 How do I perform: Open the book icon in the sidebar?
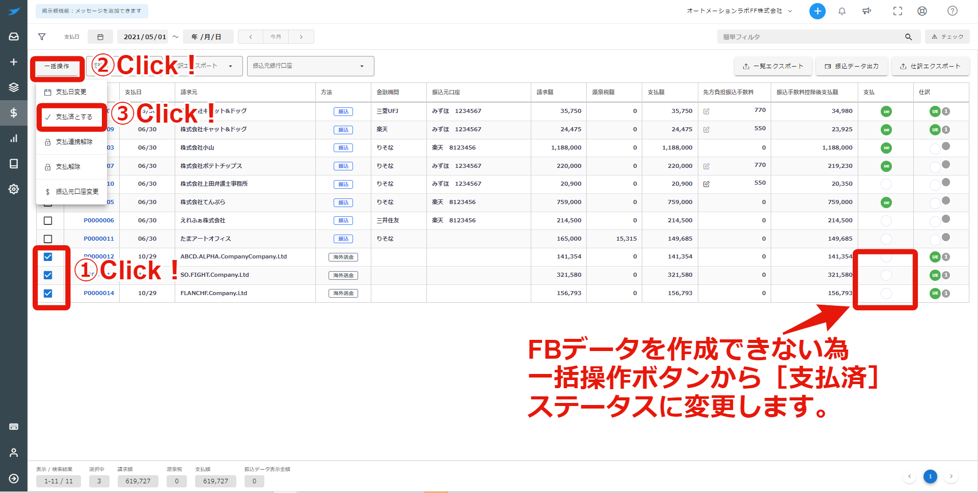point(14,163)
